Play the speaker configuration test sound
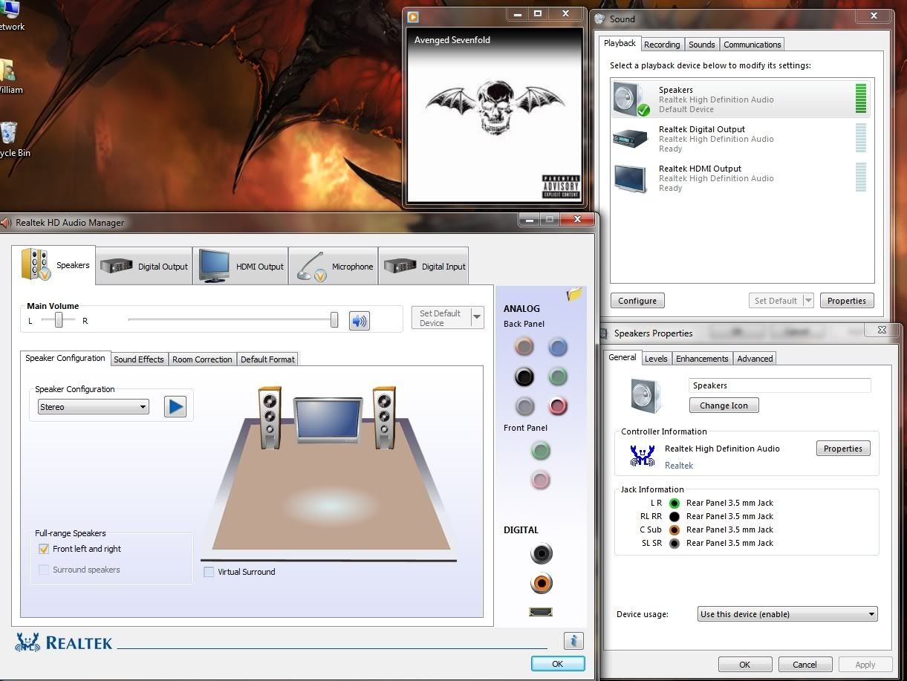The height and width of the screenshot is (681, 907). pos(175,407)
